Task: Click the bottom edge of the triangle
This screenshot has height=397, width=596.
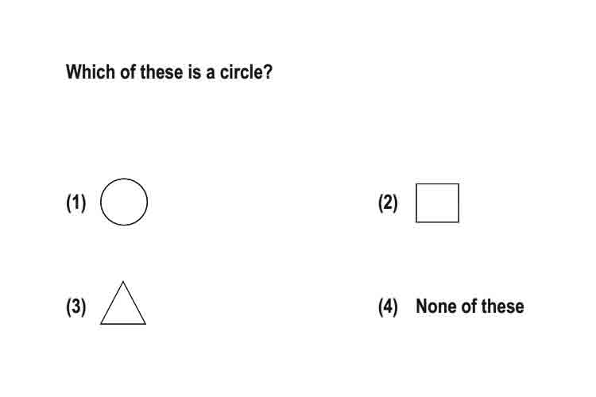Action: pos(123,324)
